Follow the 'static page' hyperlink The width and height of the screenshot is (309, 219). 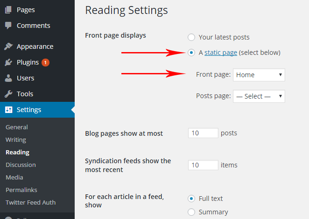point(221,53)
